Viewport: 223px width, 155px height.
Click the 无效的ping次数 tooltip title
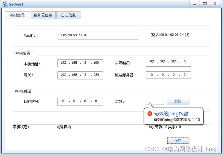[171, 114]
